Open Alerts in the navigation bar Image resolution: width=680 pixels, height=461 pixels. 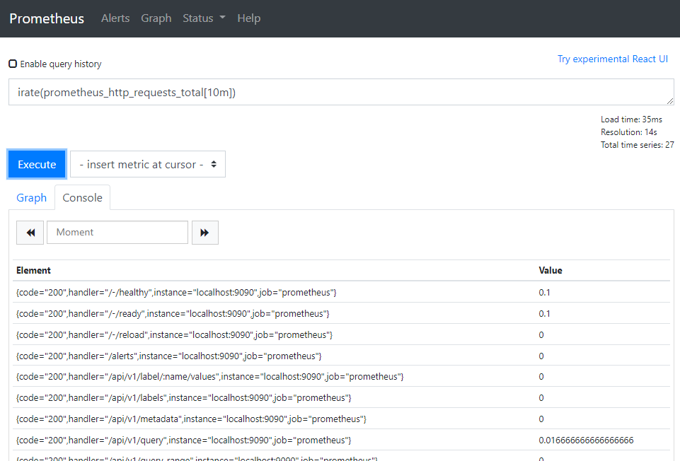115,18
